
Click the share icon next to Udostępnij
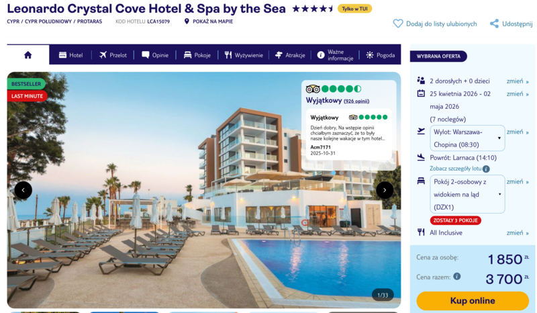click(x=494, y=24)
